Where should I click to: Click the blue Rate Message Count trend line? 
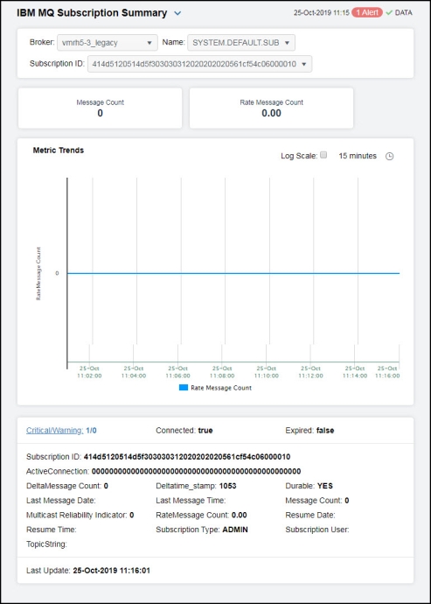pyautogui.click(x=233, y=273)
